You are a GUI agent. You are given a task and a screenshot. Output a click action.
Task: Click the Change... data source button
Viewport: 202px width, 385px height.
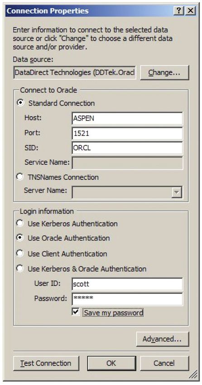pyautogui.click(x=164, y=72)
